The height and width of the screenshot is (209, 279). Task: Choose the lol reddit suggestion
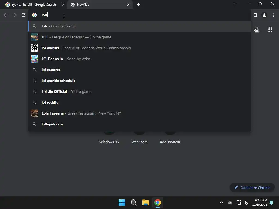pyautogui.click(x=140, y=102)
